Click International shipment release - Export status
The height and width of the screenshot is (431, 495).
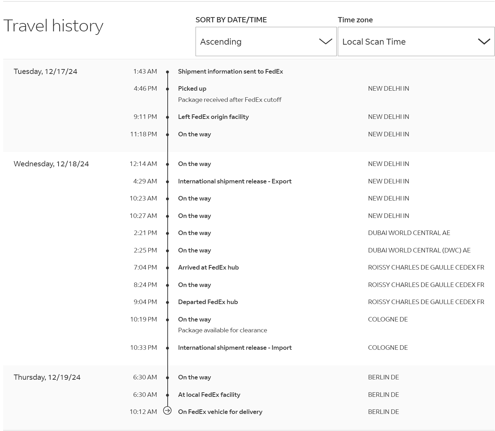pyautogui.click(x=235, y=181)
